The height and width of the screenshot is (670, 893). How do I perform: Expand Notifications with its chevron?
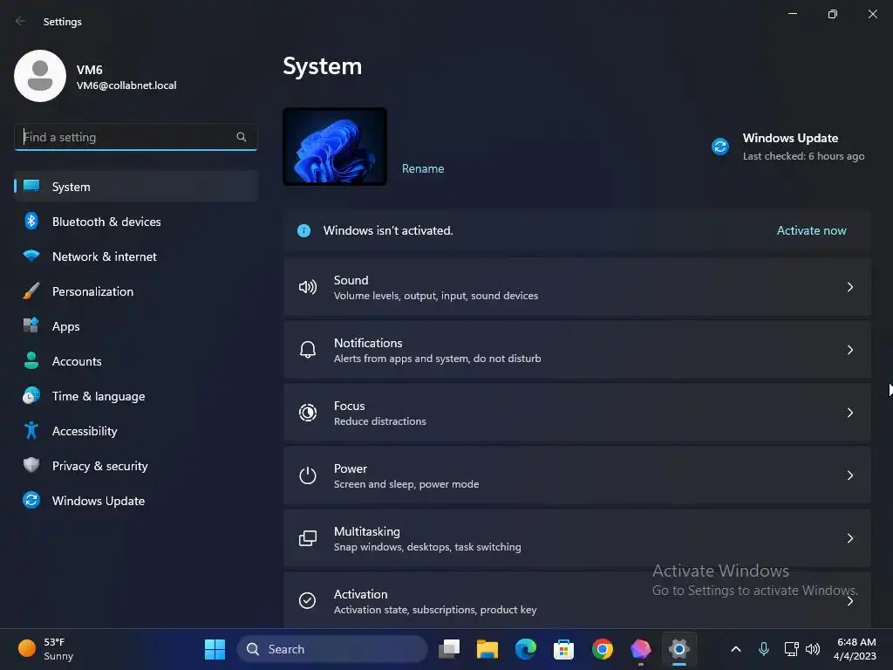[849, 350]
